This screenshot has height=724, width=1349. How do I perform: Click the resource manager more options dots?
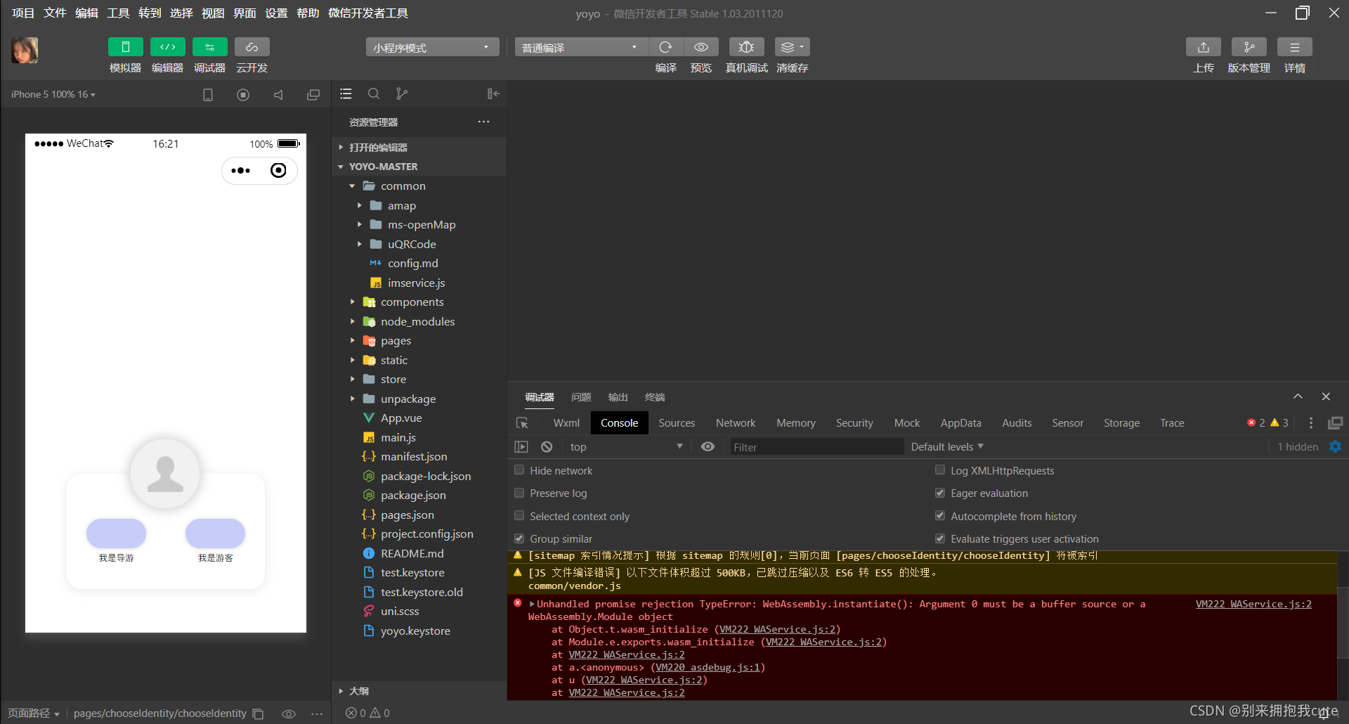[x=483, y=122]
